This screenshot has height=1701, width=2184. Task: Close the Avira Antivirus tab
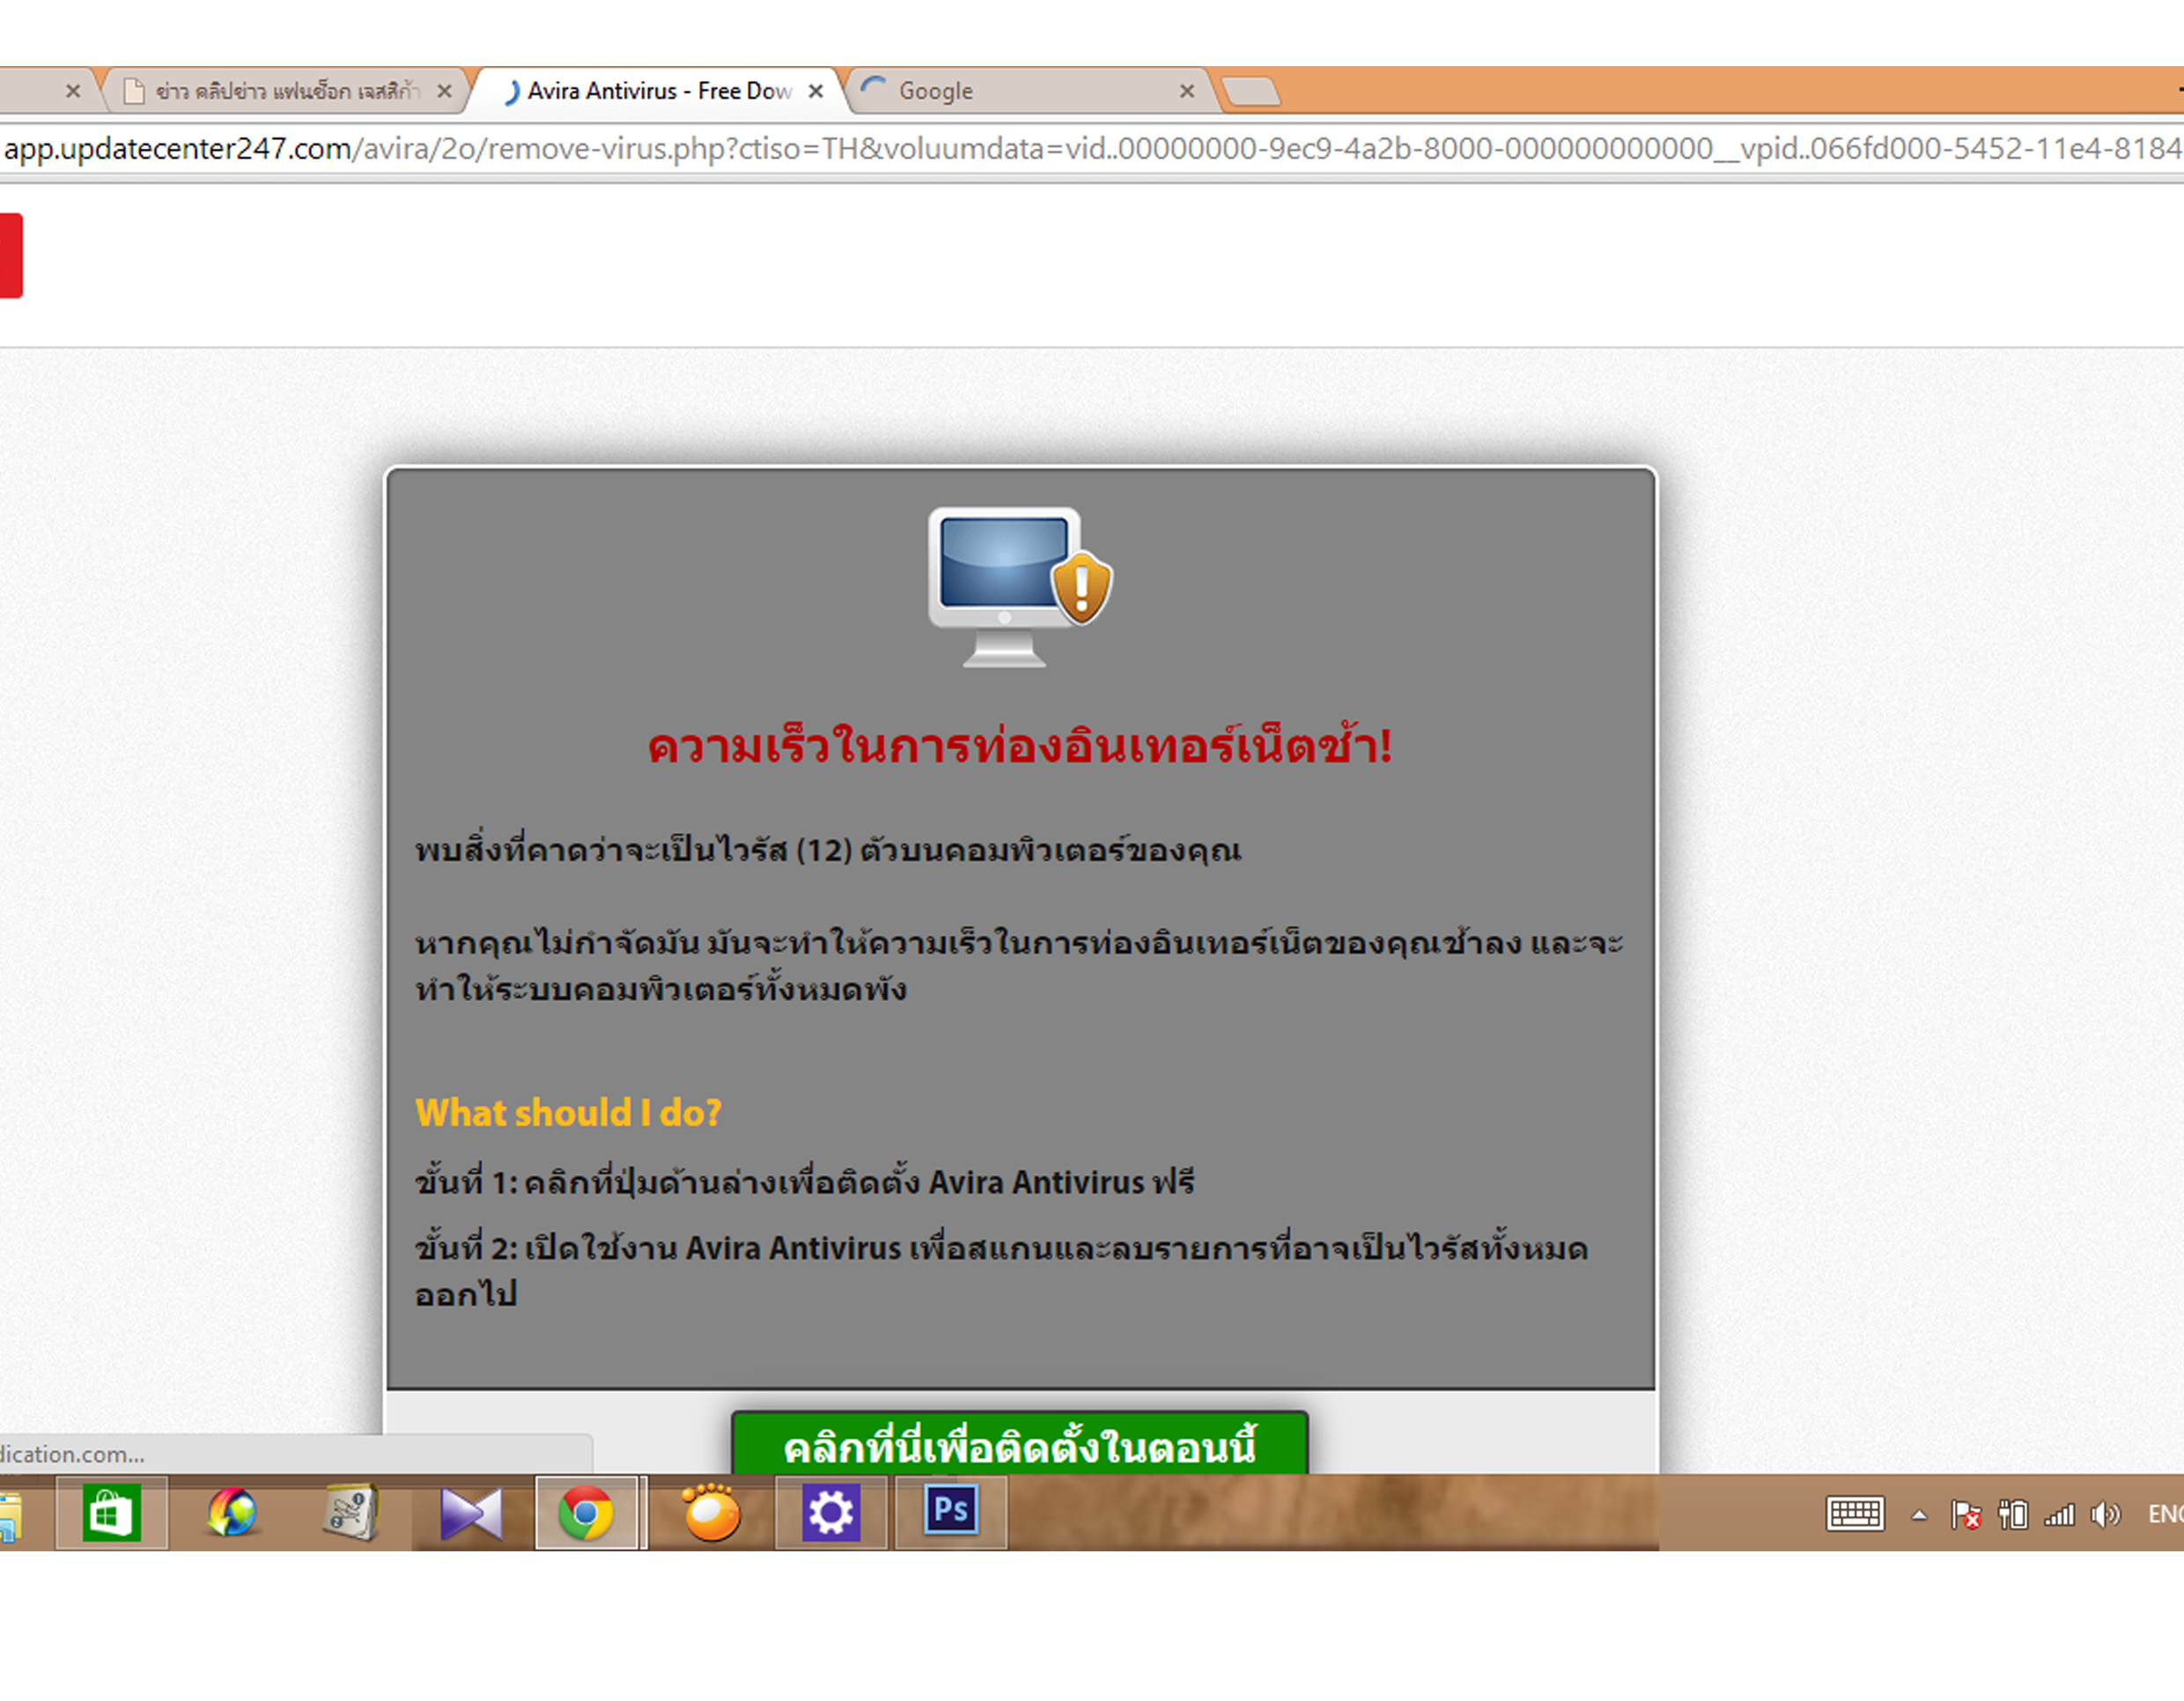816,91
